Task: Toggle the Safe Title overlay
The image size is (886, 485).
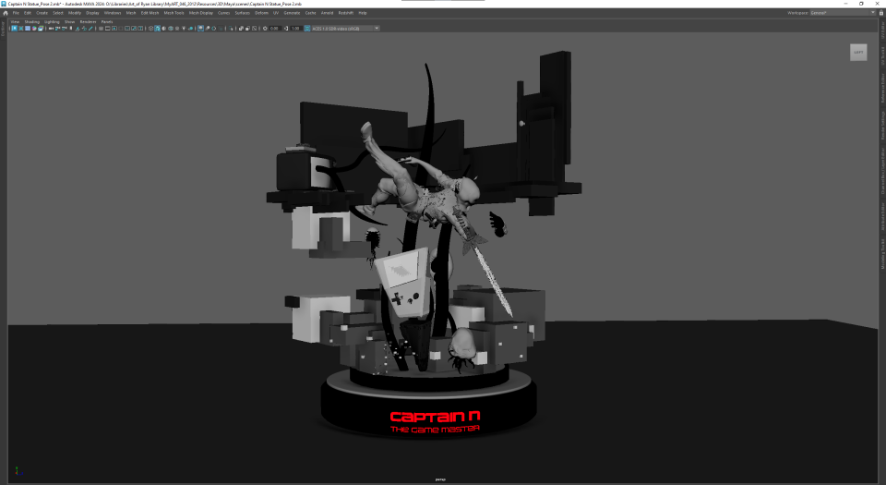Action: click(140, 28)
